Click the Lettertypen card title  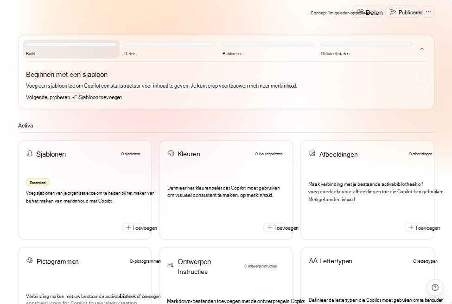point(336,261)
